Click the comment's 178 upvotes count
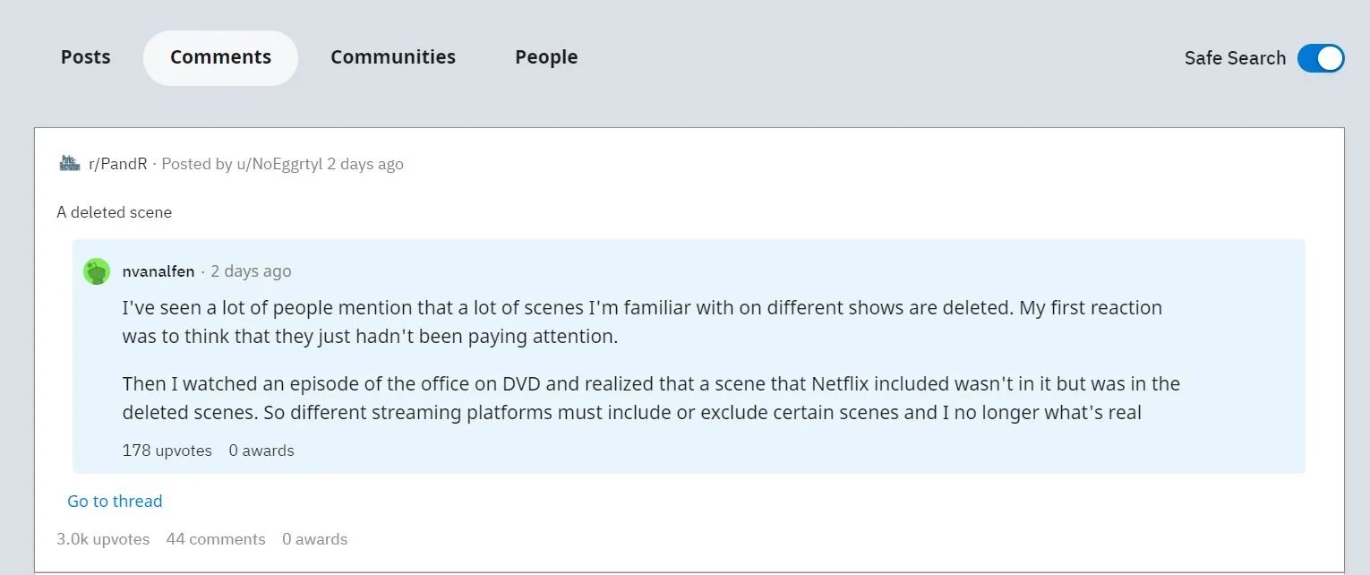The height and width of the screenshot is (575, 1370). coord(167,451)
